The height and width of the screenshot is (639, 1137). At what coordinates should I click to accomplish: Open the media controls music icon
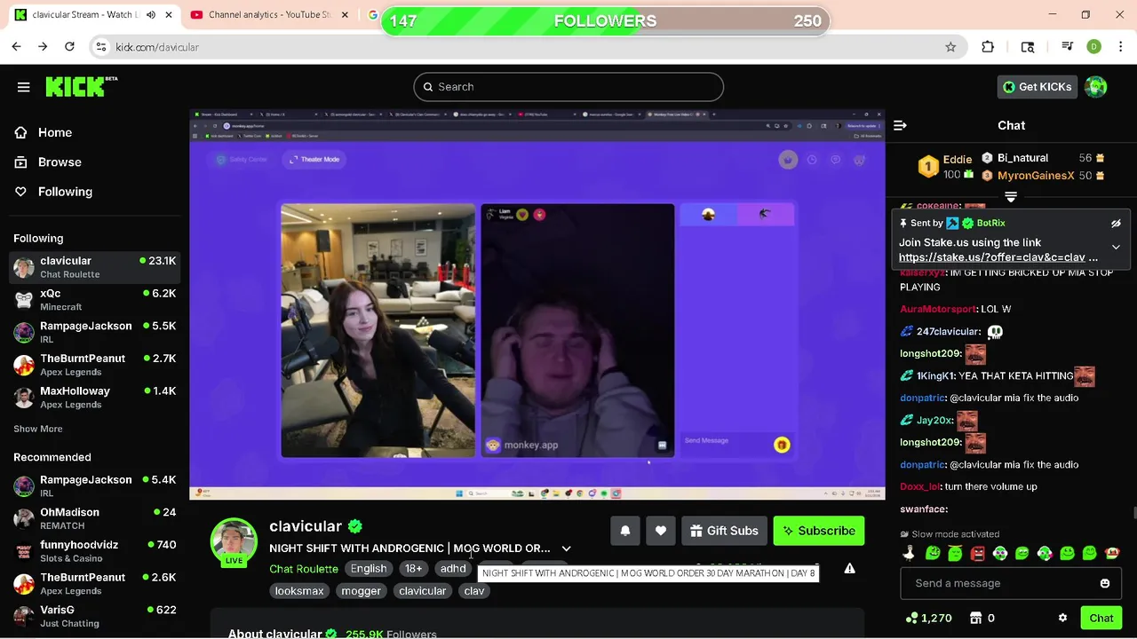coord(1068,47)
